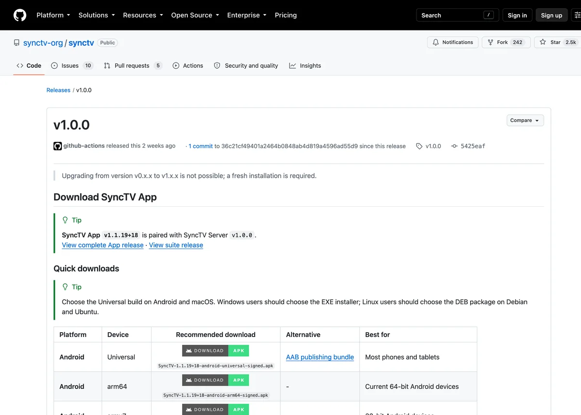The width and height of the screenshot is (581, 415).
Task: Open View complete App release link
Action: tap(103, 245)
